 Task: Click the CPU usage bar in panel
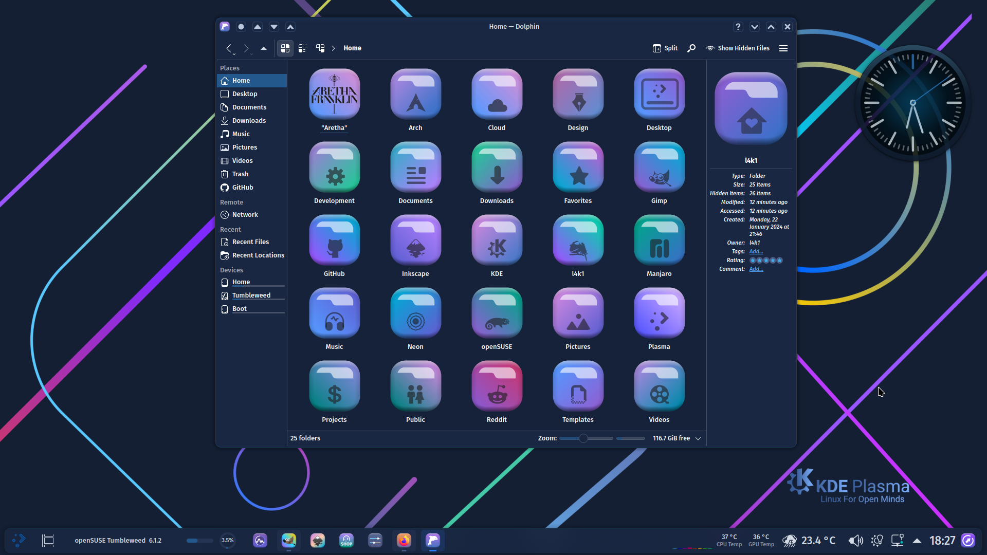tap(199, 541)
